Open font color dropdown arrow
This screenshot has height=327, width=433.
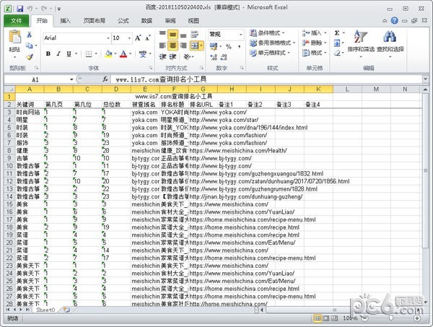coord(131,53)
